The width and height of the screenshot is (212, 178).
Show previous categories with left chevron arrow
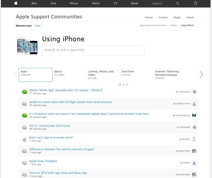(x=15, y=74)
